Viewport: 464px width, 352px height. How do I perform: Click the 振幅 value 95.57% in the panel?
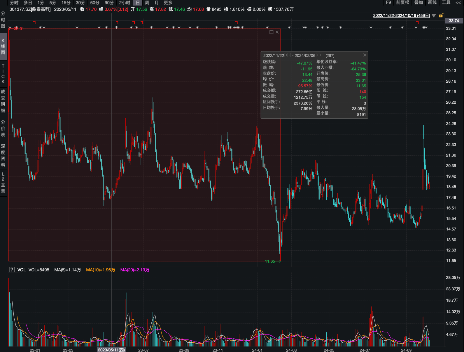[x=305, y=86]
